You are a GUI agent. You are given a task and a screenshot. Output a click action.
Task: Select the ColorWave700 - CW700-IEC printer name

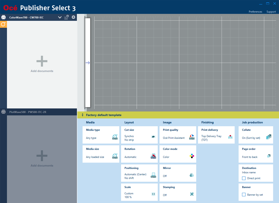pos(26,17)
